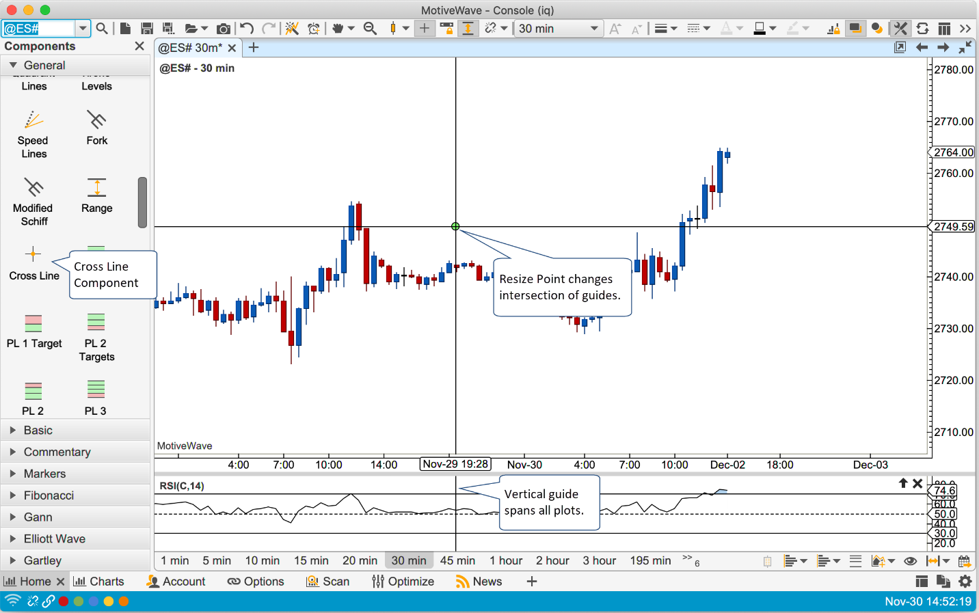This screenshot has width=979, height=613.
Task: Open the 30 min bar size dropdown
Action: point(558,29)
